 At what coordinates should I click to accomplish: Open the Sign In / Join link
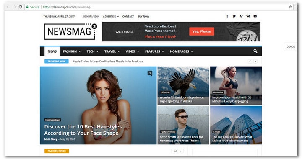point(91,16)
